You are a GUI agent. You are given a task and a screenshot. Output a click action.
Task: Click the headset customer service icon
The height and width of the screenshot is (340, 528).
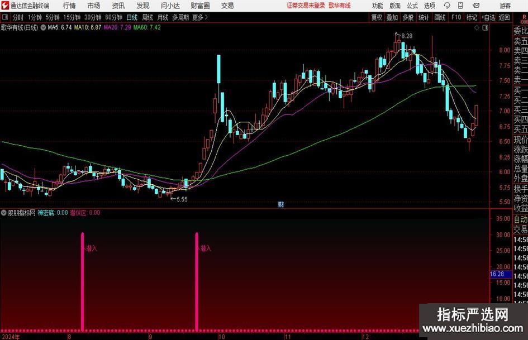447,6
